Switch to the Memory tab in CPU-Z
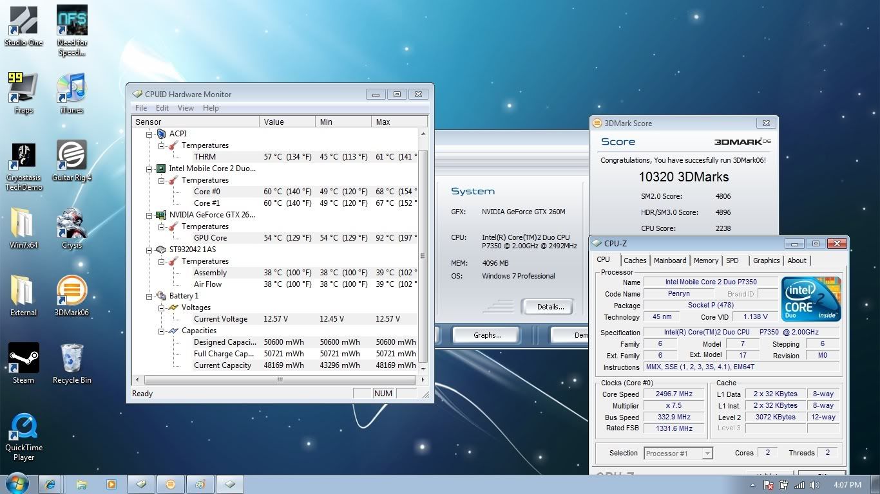The height and width of the screenshot is (494, 880). (x=706, y=261)
